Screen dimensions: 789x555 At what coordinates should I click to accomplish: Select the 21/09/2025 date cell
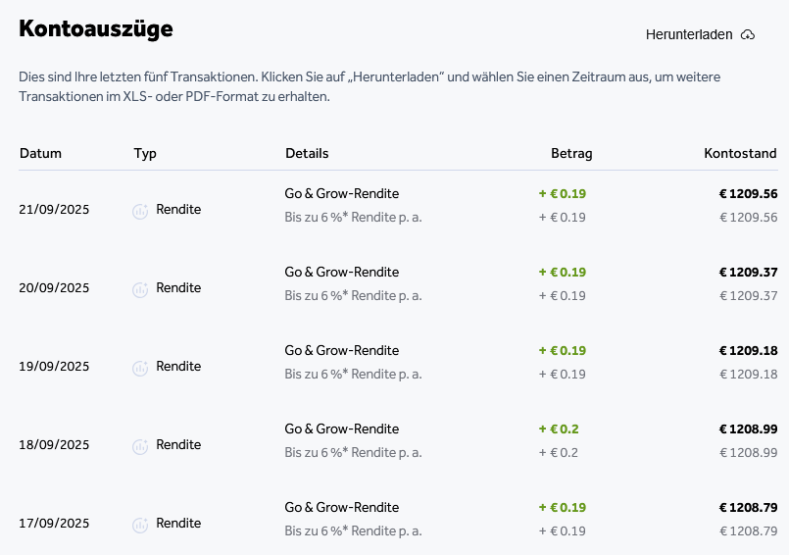54,210
